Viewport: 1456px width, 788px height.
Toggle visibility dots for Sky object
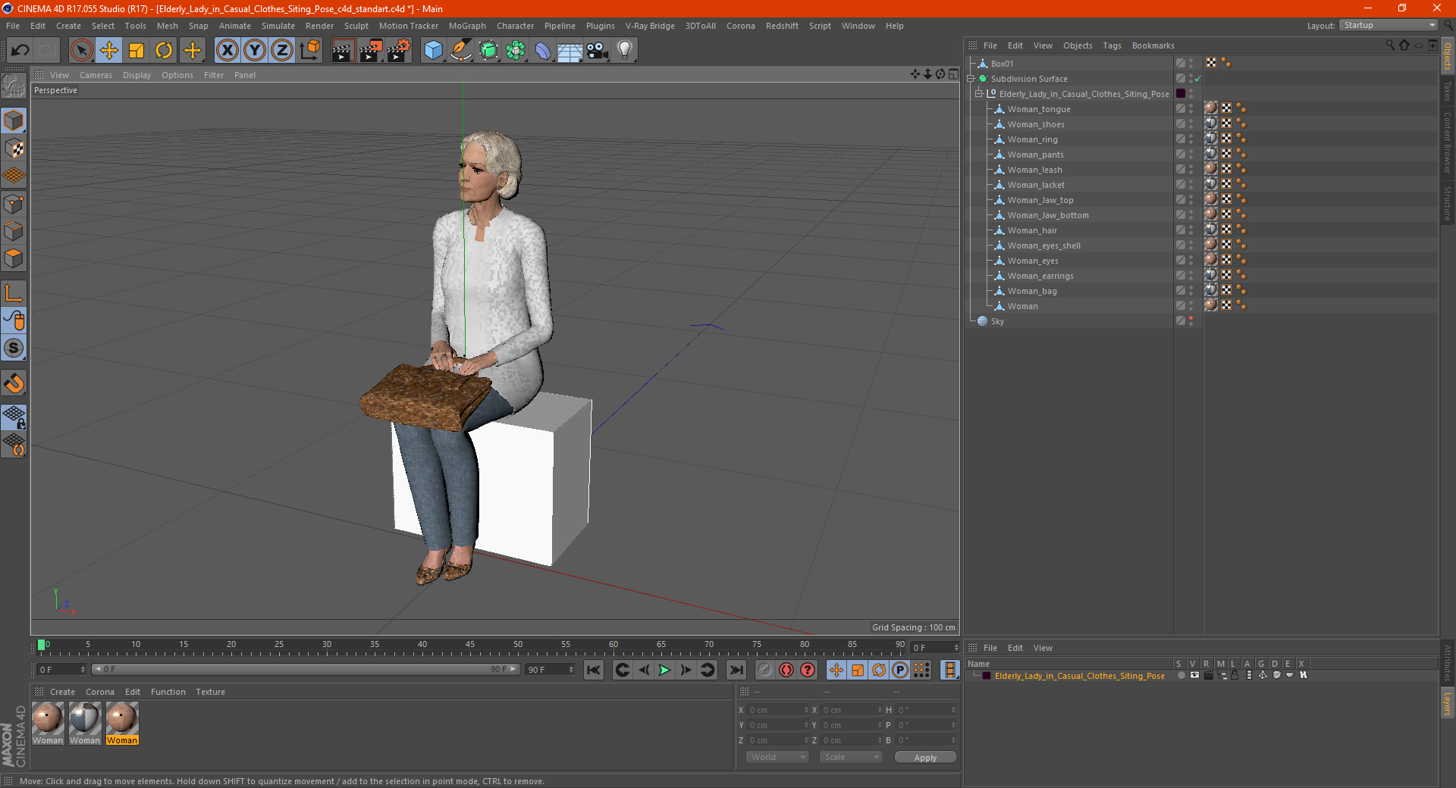coord(1191,321)
